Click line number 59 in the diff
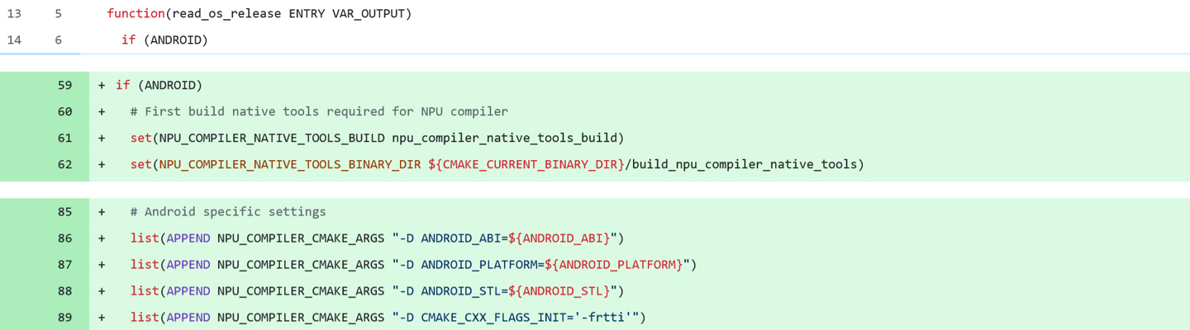1190x330 pixels. [64, 85]
